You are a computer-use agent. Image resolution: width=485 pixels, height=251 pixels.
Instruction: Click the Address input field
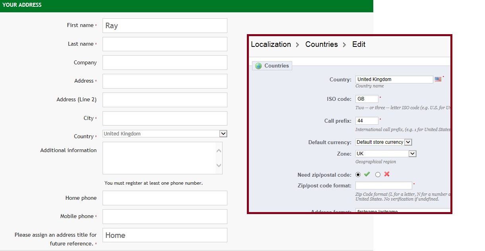[x=165, y=81]
